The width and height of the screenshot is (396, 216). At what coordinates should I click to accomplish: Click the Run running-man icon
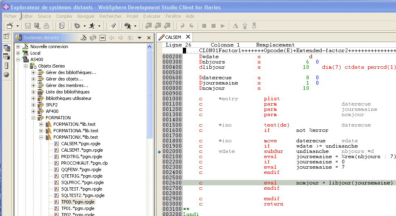coord(92,26)
